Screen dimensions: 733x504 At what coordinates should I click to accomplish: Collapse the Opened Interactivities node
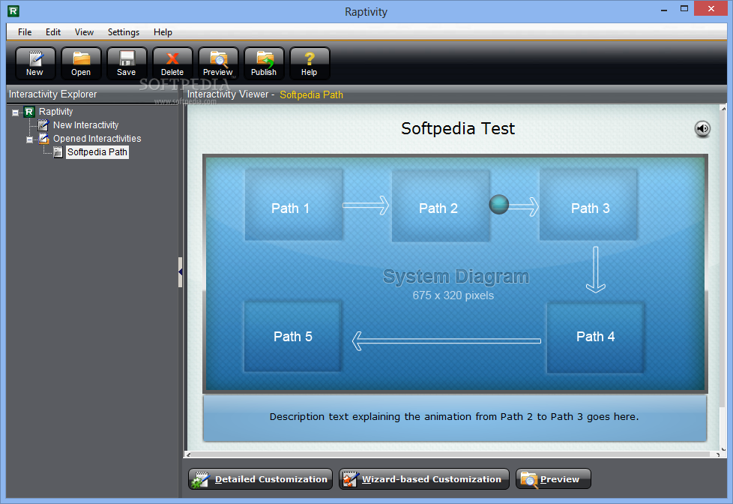(29, 139)
